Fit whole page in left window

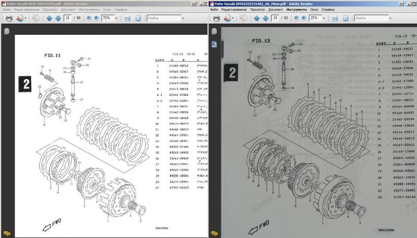click(138, 18)
